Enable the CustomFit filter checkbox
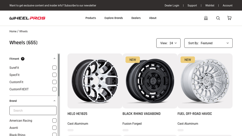Screen dimensions: 242x136 54,82
